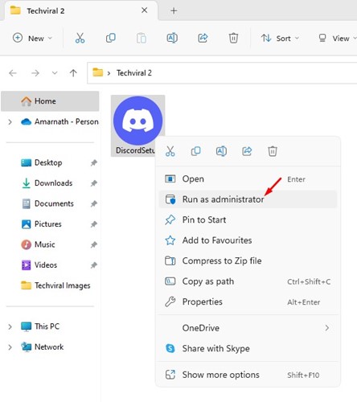Expand the This PC tree node
Screen dimensions: 357x402
click(10, 326)
